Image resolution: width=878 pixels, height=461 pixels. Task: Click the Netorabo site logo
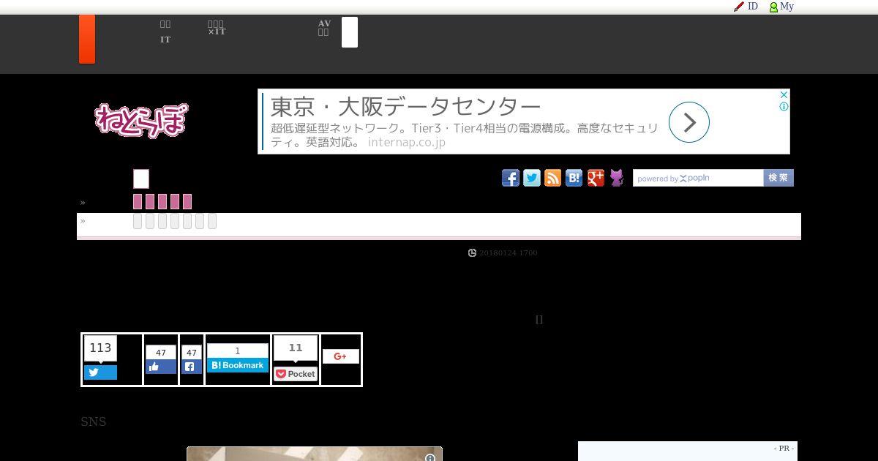click(x=141, y=120)
